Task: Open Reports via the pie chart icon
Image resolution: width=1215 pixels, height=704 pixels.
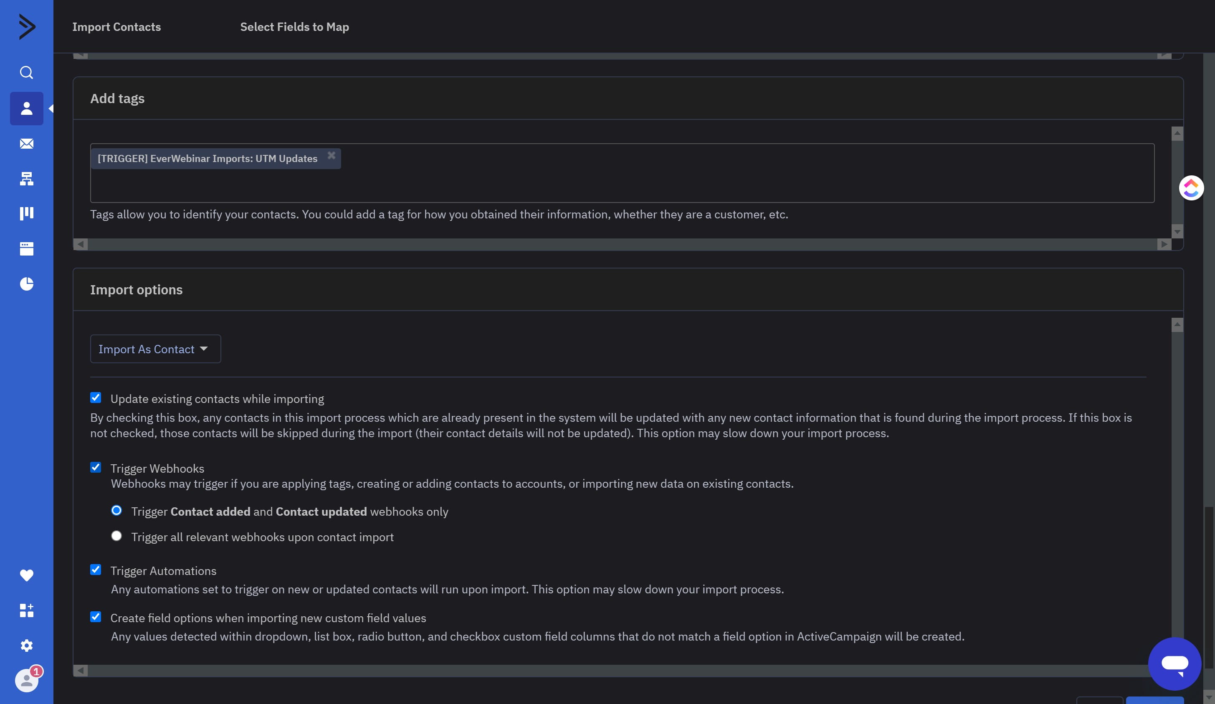Action: pos(27,284)
